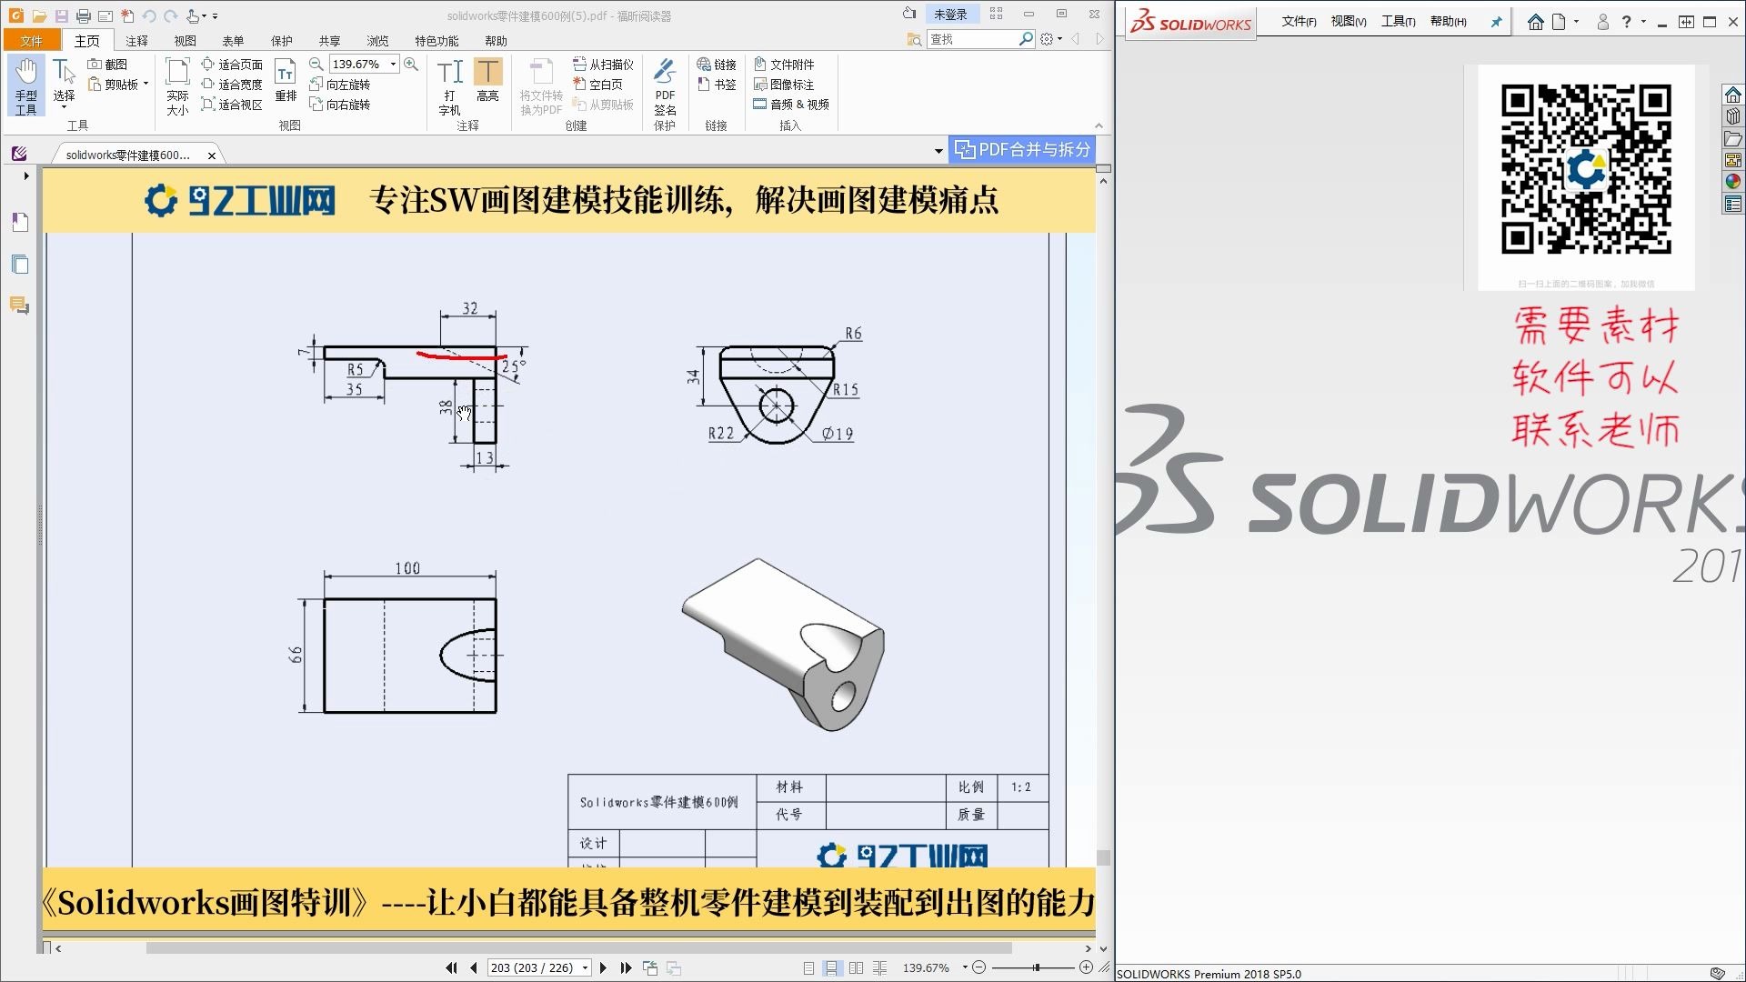Rotate view right (向右旋转)

pyautogui.click(x=340, y=105)
